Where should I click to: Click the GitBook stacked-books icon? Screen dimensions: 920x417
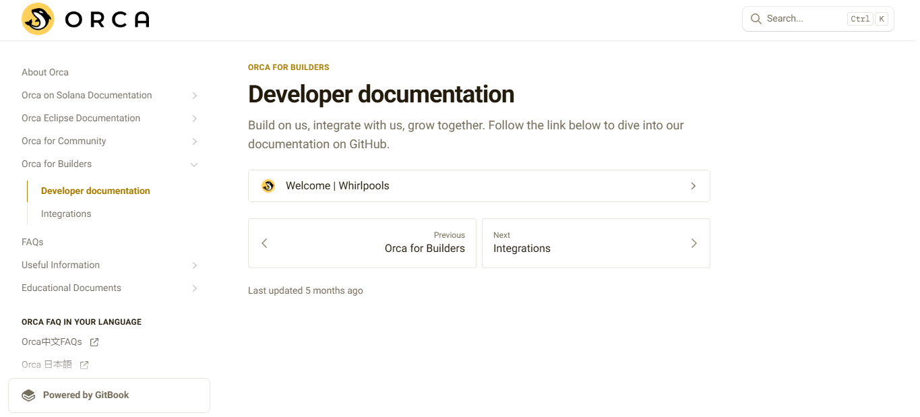(28, 395)
